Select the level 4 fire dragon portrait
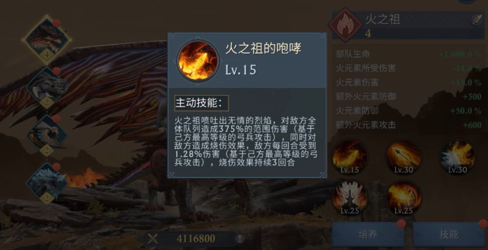 [47, 40]
